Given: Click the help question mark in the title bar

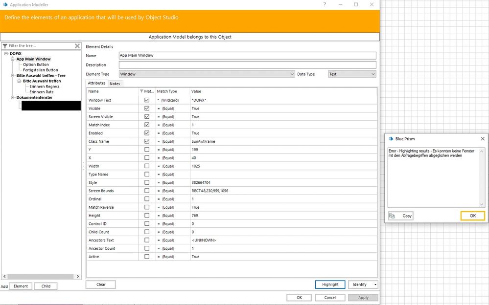Looking at the screenshot, I should click(325, 4).
